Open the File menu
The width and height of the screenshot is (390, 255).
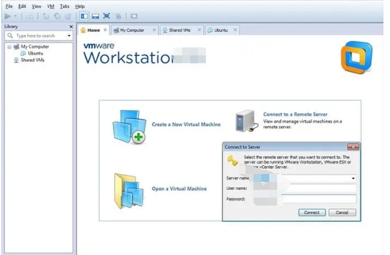click(x=9, y=6)
